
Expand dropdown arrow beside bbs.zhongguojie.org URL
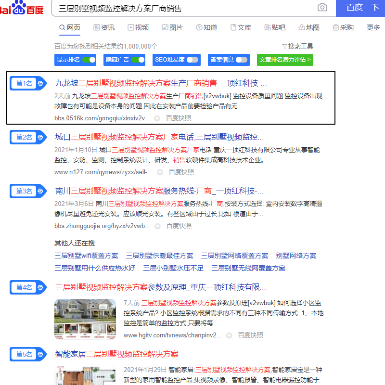(x=157, y=226)
